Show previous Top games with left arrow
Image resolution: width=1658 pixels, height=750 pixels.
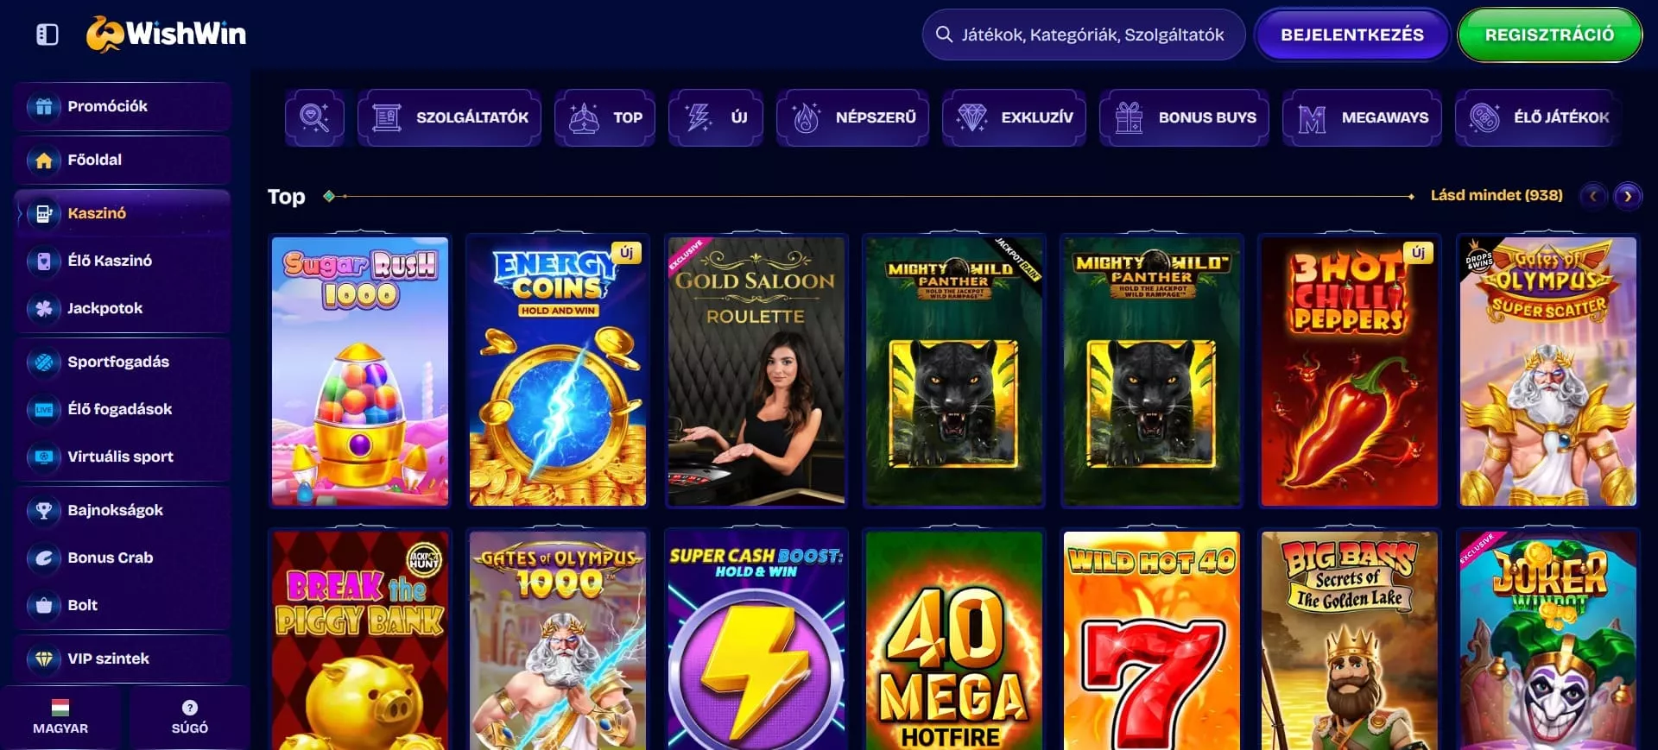pos(1593,196)
